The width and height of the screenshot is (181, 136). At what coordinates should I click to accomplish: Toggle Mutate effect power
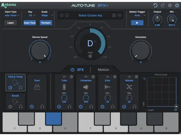click(x=124, y=106)
